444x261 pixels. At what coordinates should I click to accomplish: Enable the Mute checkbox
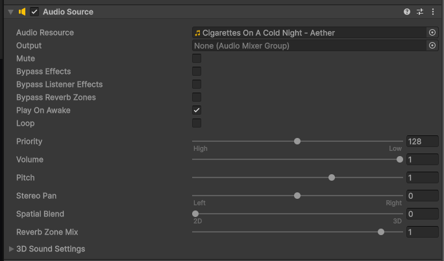coord(197,58)
